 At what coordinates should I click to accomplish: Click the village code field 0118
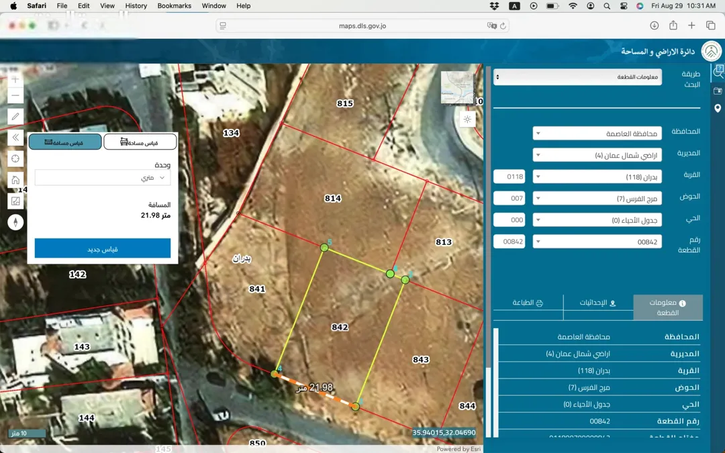[x=509, y=177]
